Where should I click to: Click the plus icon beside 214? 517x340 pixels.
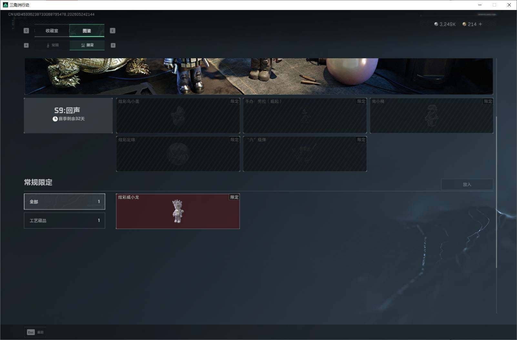coord(480,24)
